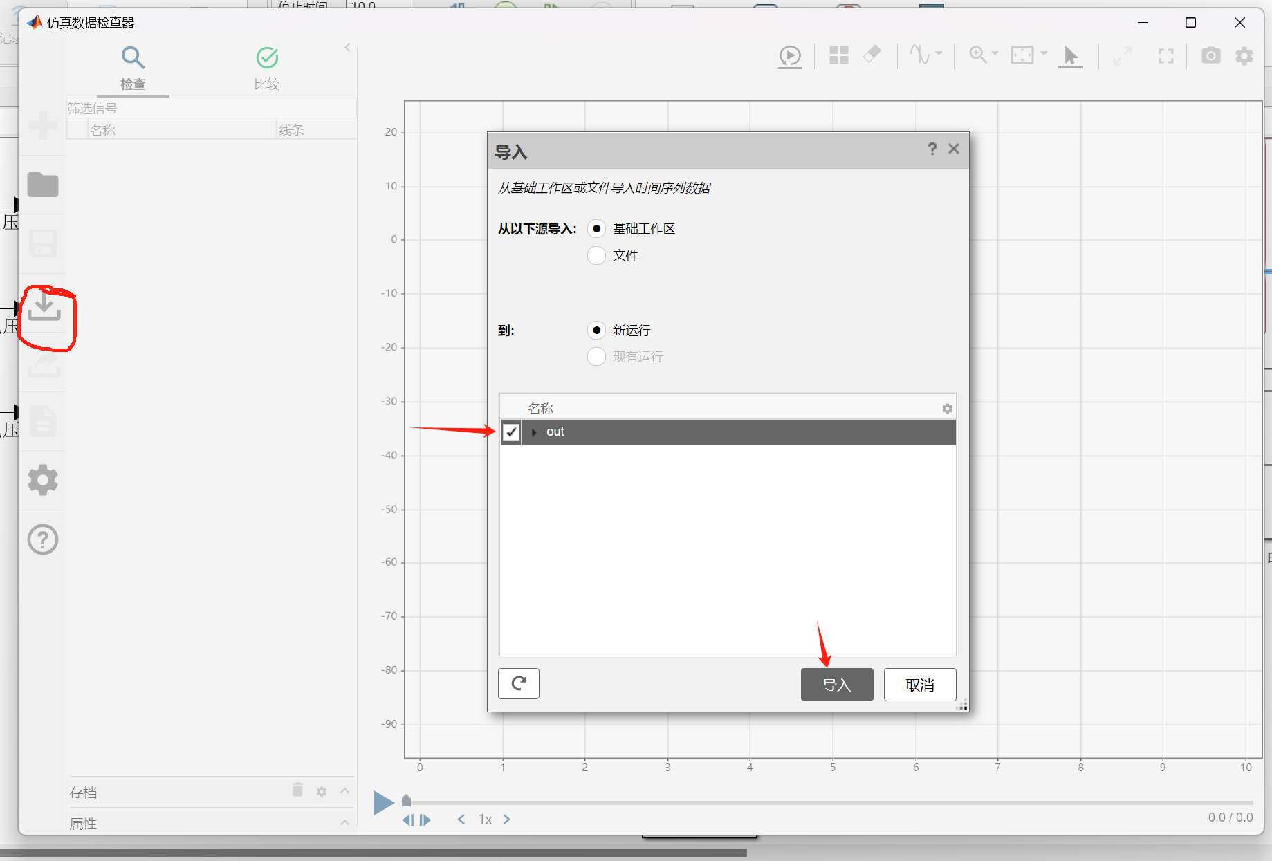Check the 'out' variable checkbox

(x=510, y=432)
